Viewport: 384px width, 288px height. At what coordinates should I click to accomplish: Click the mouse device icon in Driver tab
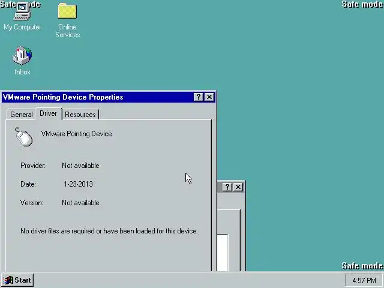[24, 137]
